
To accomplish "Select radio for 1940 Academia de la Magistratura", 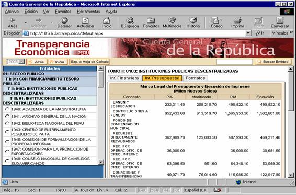I will [x=7, y=109].
